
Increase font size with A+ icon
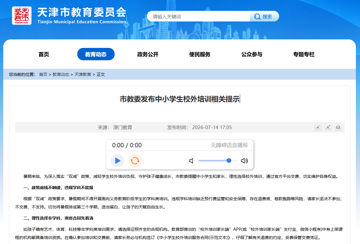tap(328, 127)
